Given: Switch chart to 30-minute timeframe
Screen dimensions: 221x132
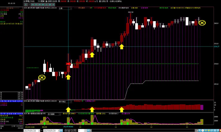Looking at the screenshot, I should (39, 4).
